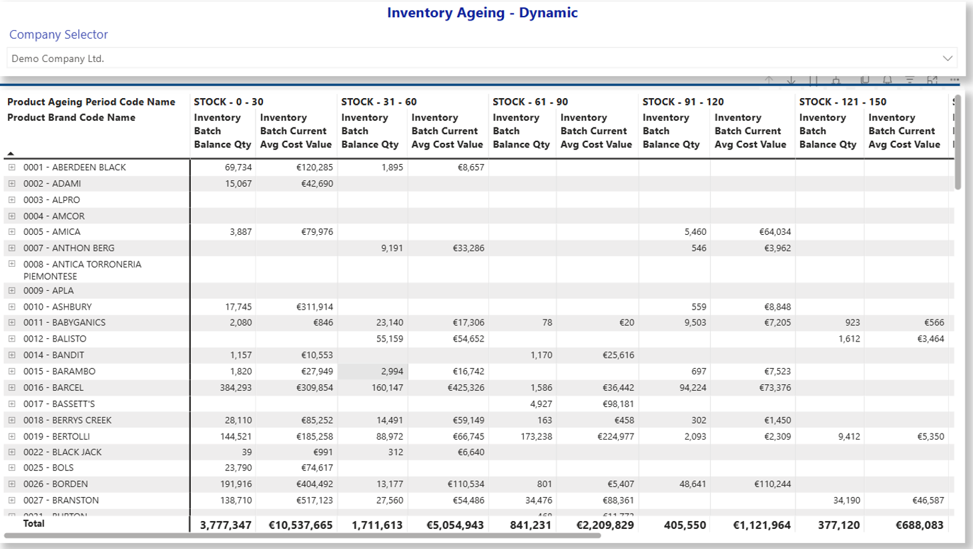Select the Demo Company Ltd. field
Image resolution: width=973 pixels, height=549 pixels.
tap(482, 58)
